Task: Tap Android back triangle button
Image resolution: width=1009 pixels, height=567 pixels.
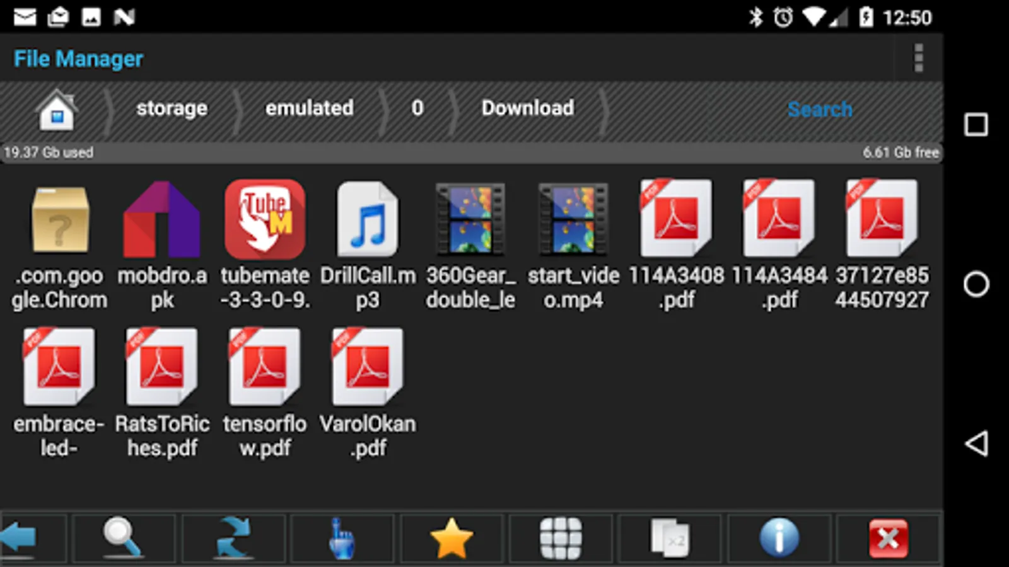Action: (976, 444)
